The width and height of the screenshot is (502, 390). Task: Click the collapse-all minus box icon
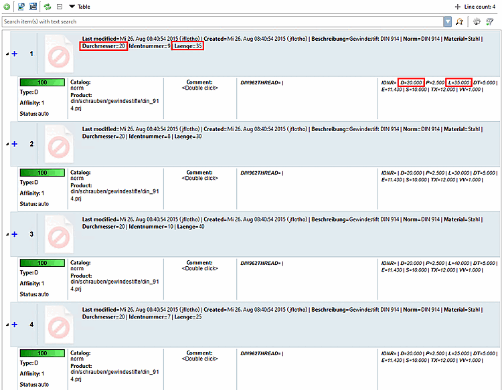(59, 7)
